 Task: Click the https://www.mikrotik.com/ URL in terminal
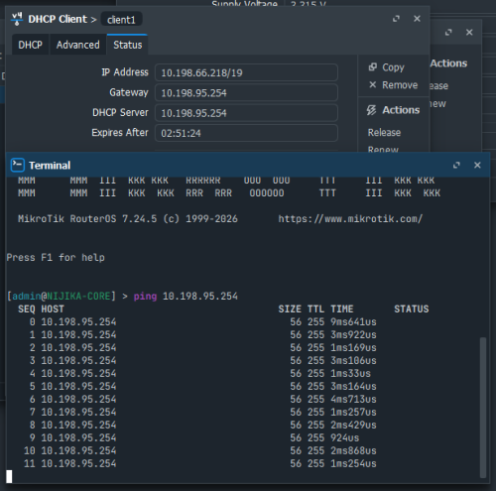(x=350, y=219)
